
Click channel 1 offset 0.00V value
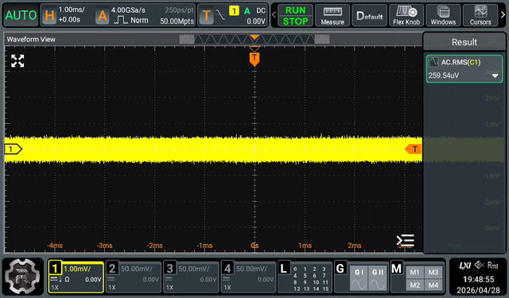(x=93, y=280)
